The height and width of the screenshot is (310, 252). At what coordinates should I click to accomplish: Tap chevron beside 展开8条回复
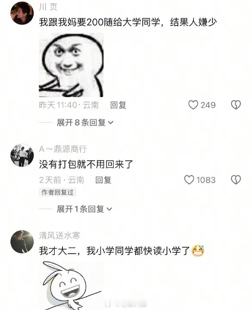coord(111,123)
